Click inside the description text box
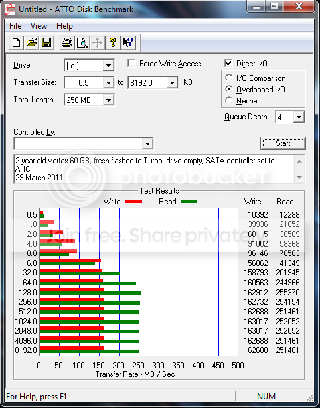Viewport: 320px width, 408px height. (x=154, y=169)
